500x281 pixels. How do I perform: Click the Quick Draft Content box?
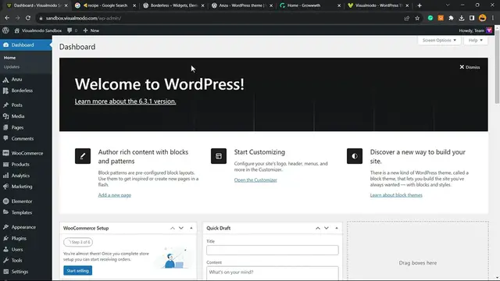coord(273,273)
